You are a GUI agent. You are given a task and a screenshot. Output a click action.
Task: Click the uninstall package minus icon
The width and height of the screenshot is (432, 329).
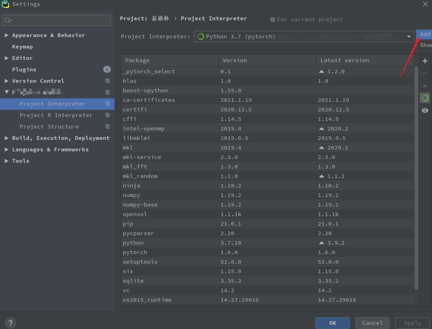[425, 73]
